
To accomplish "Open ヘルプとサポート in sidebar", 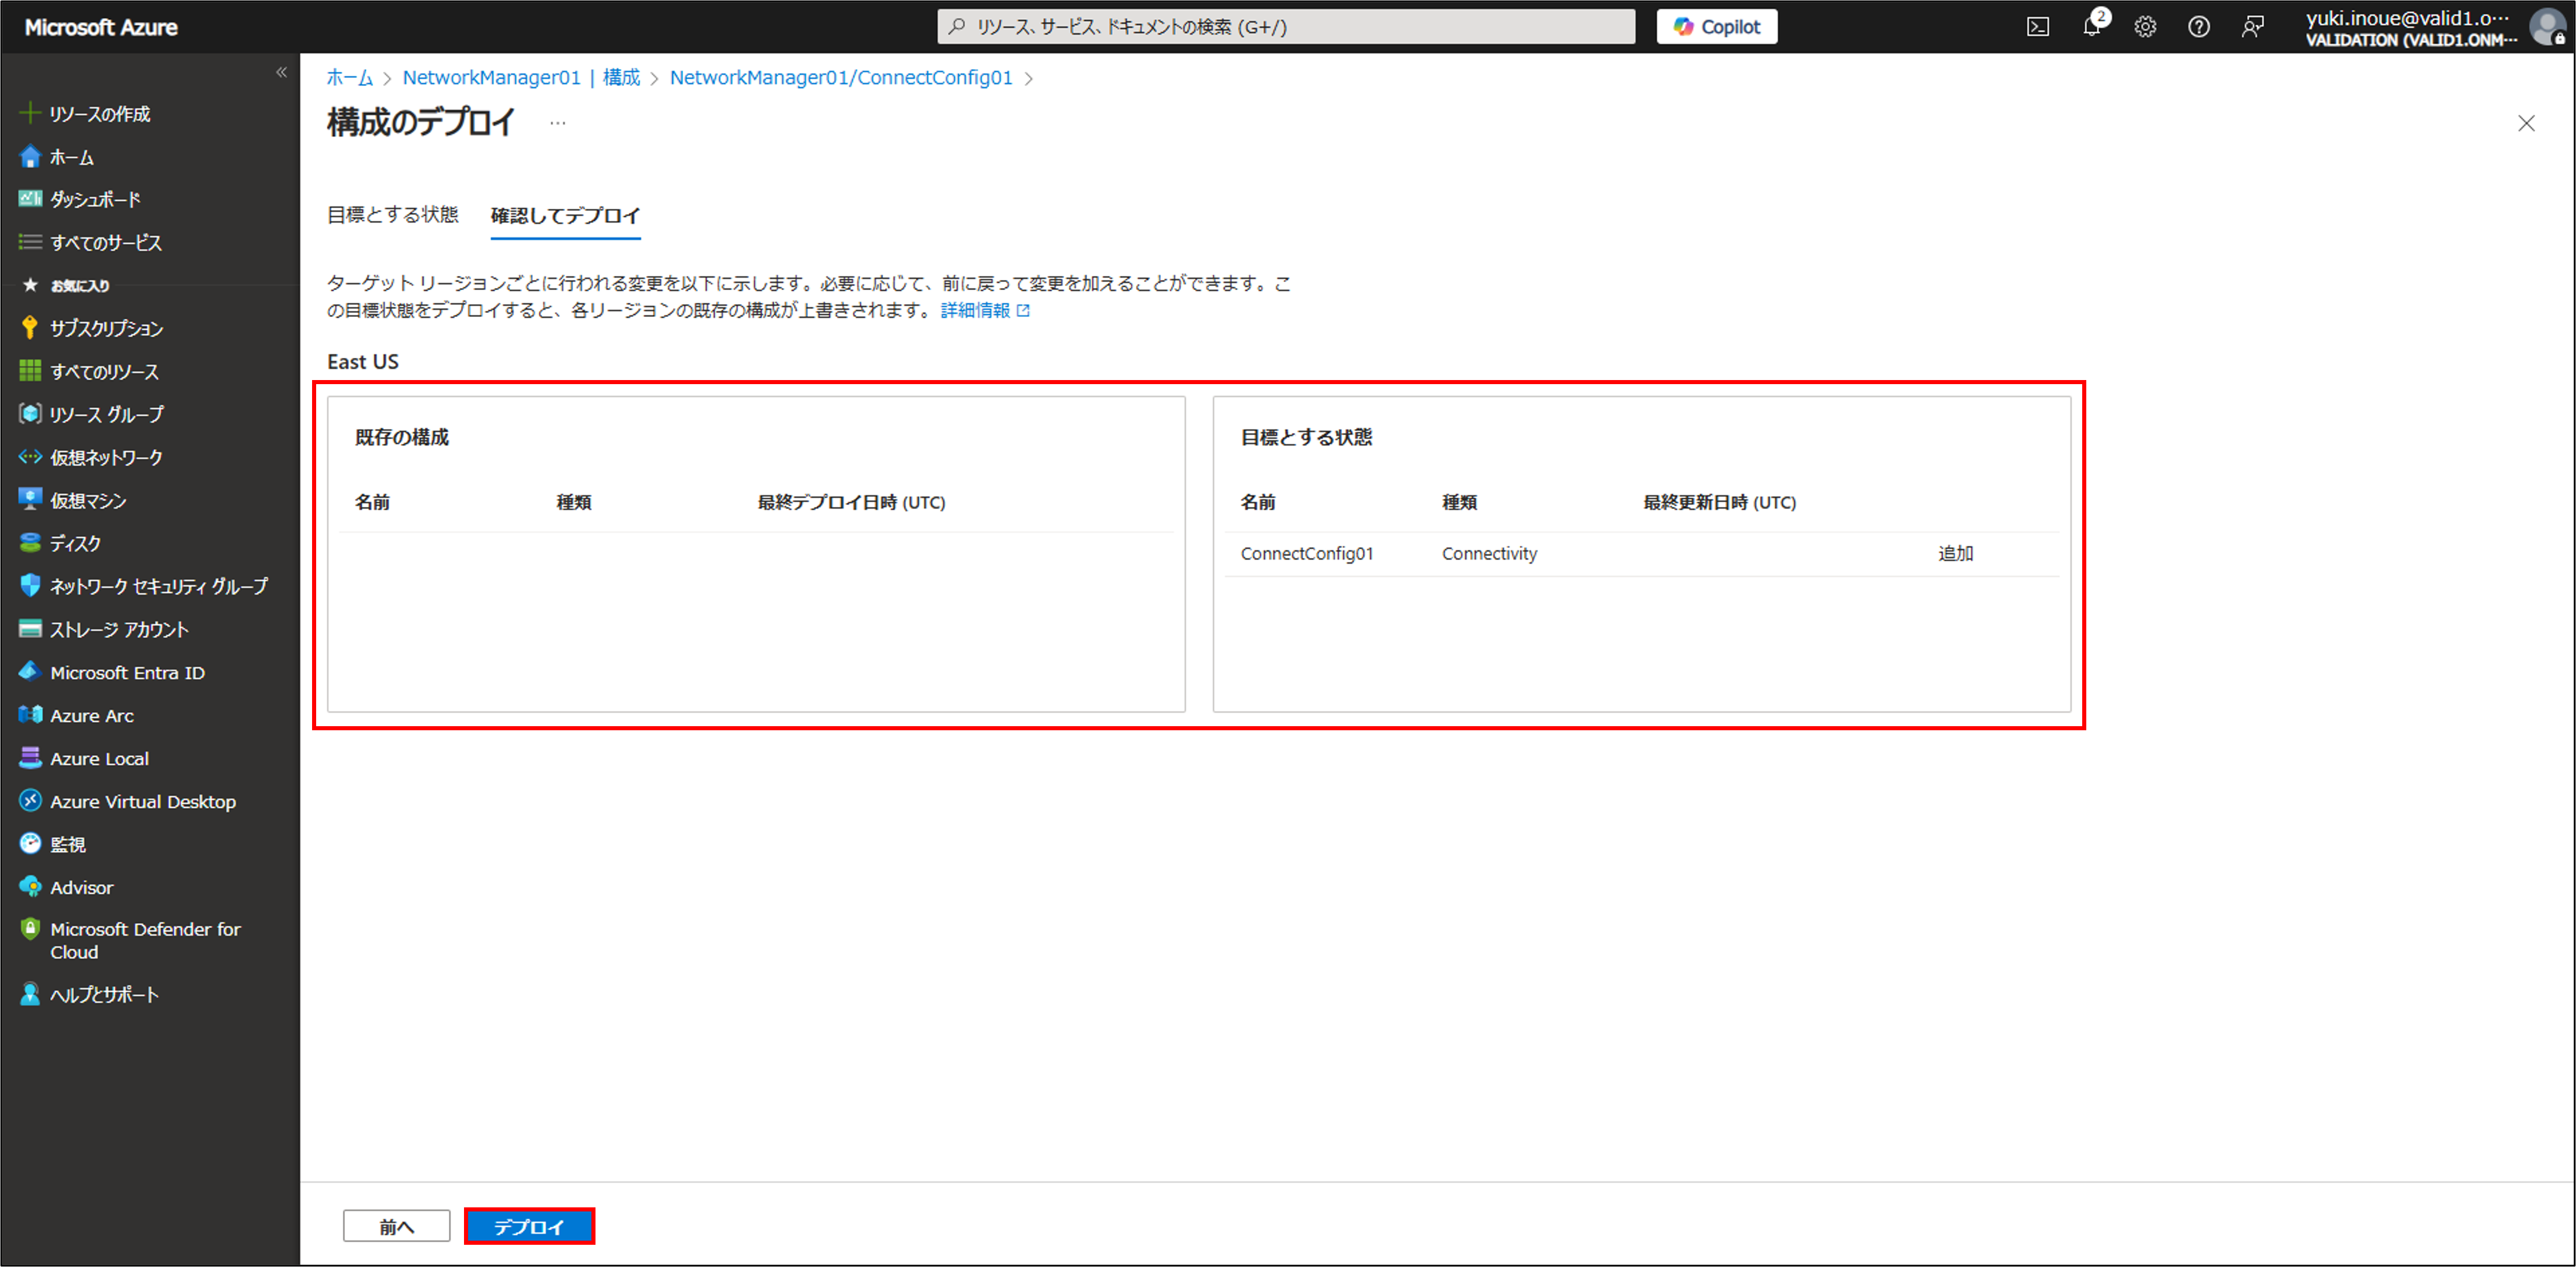I will 104,994.
